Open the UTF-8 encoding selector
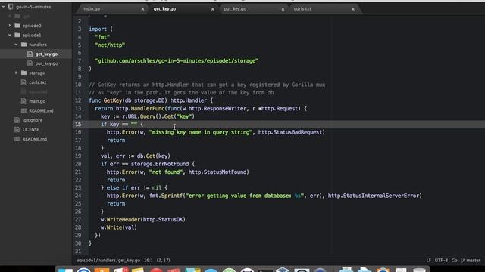 441,260
